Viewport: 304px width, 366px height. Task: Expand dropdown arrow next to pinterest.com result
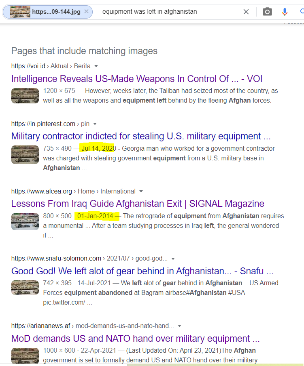[95, 124]
